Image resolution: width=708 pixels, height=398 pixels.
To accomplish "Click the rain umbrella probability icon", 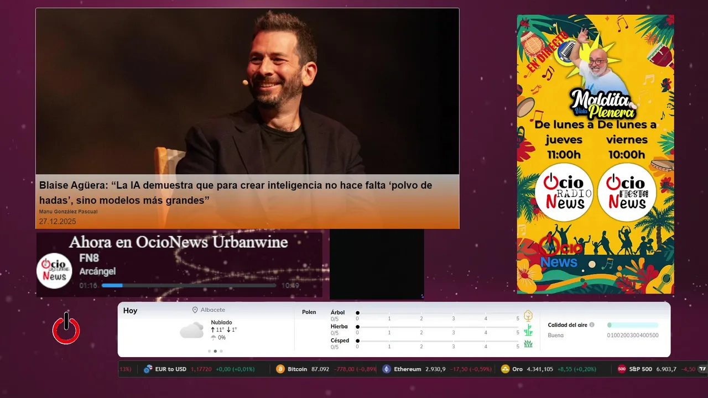I will 214,338.
